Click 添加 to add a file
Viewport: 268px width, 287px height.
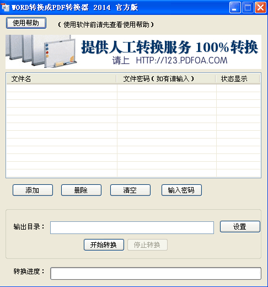33,190
